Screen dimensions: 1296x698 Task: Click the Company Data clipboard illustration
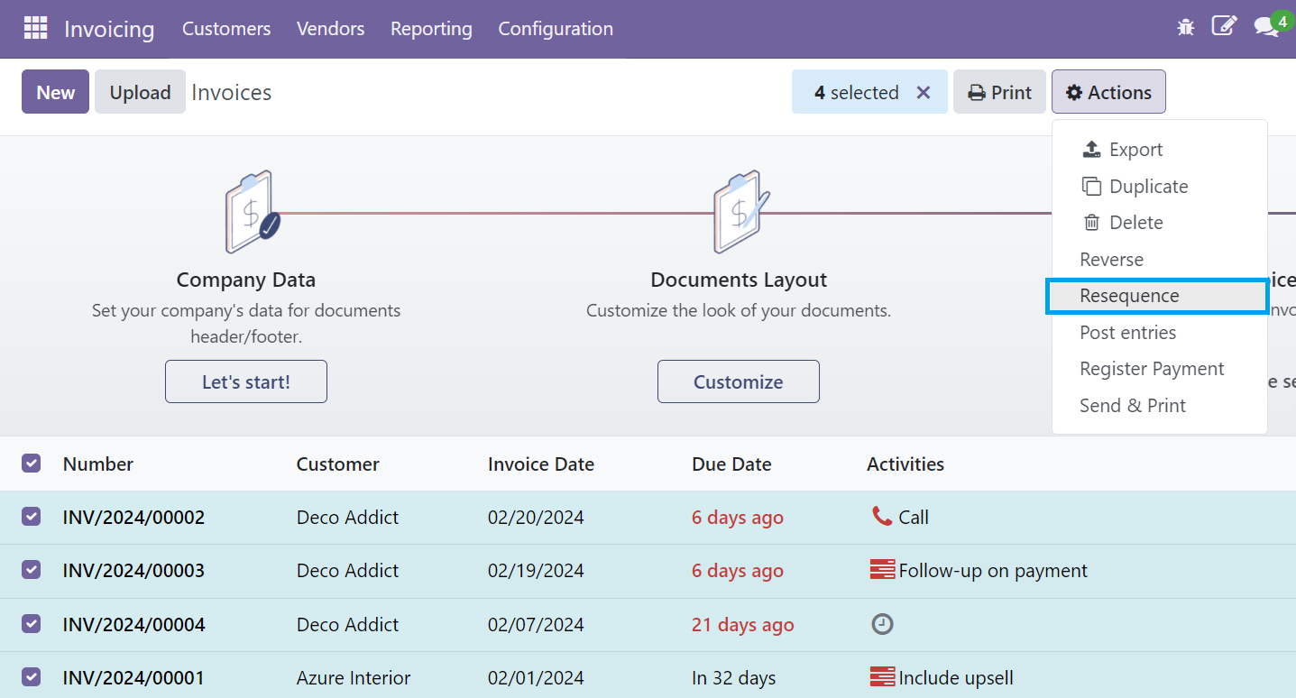[x=252, y=212]
